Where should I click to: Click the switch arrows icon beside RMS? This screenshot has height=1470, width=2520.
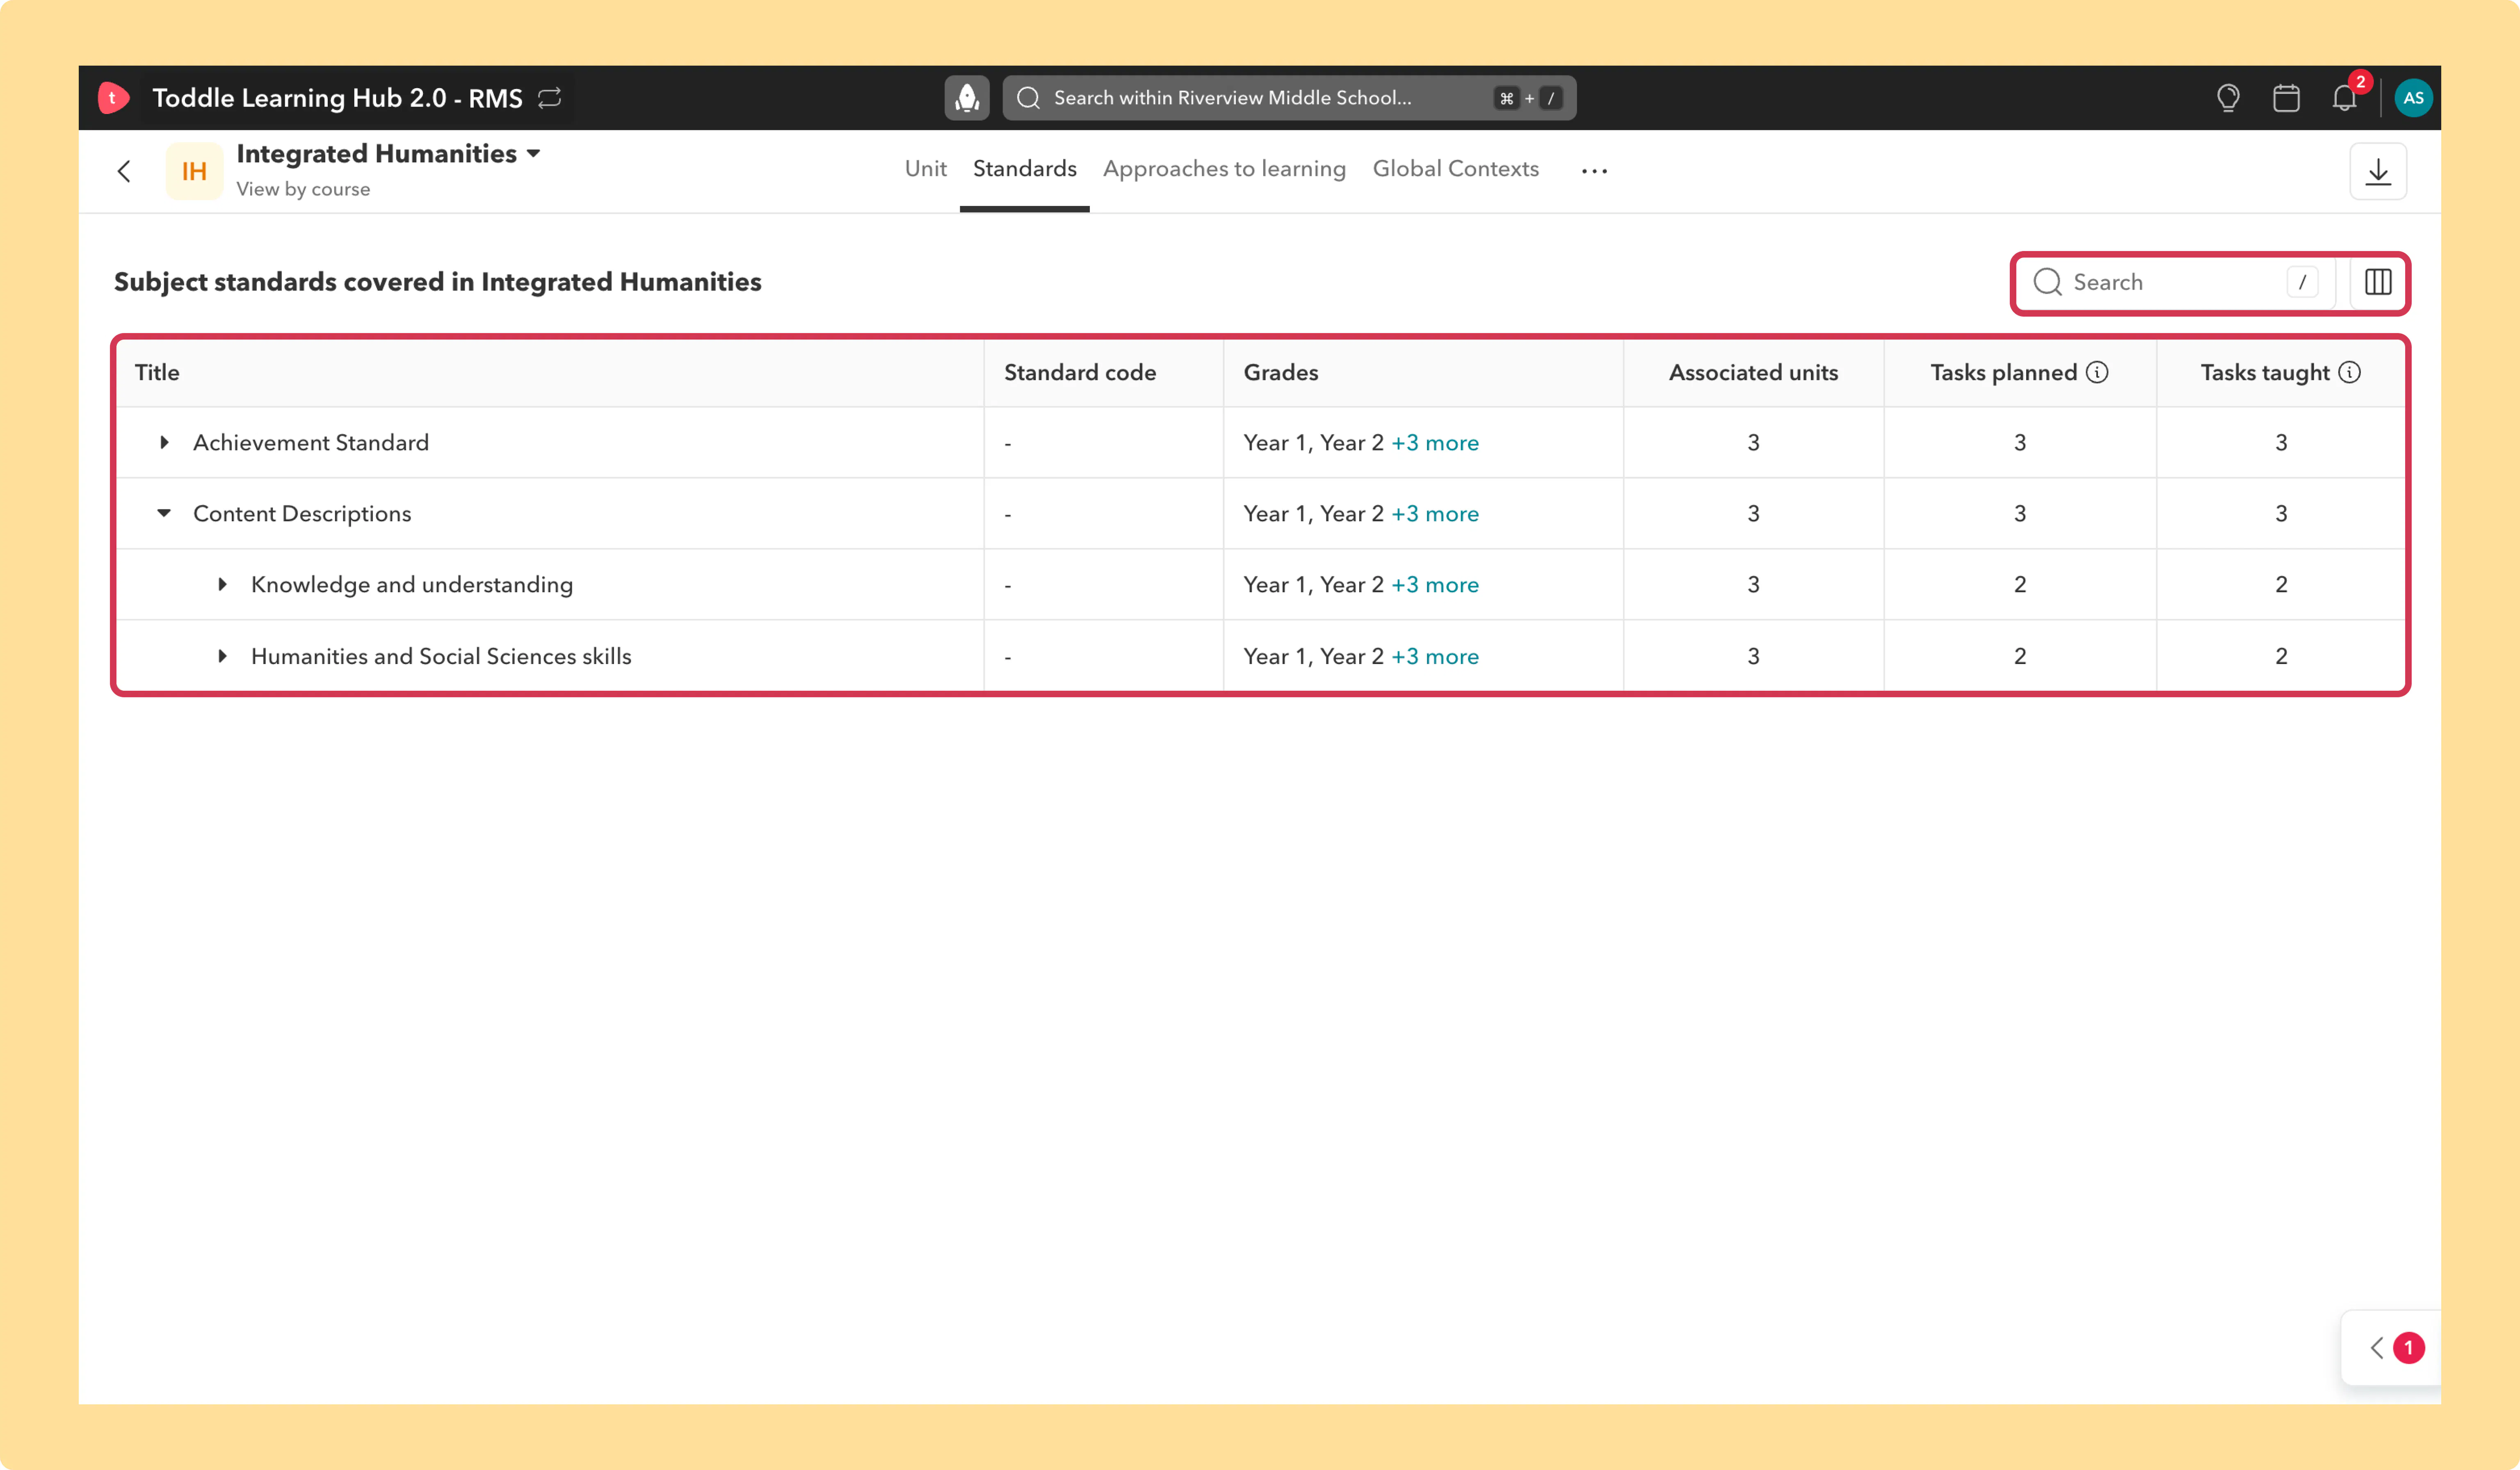coord(550,98)
